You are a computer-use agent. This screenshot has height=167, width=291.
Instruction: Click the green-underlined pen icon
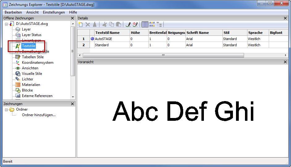pyautogui.click(x=128, y=25)
